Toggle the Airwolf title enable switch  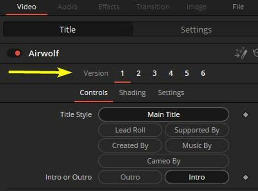point(15,53)
